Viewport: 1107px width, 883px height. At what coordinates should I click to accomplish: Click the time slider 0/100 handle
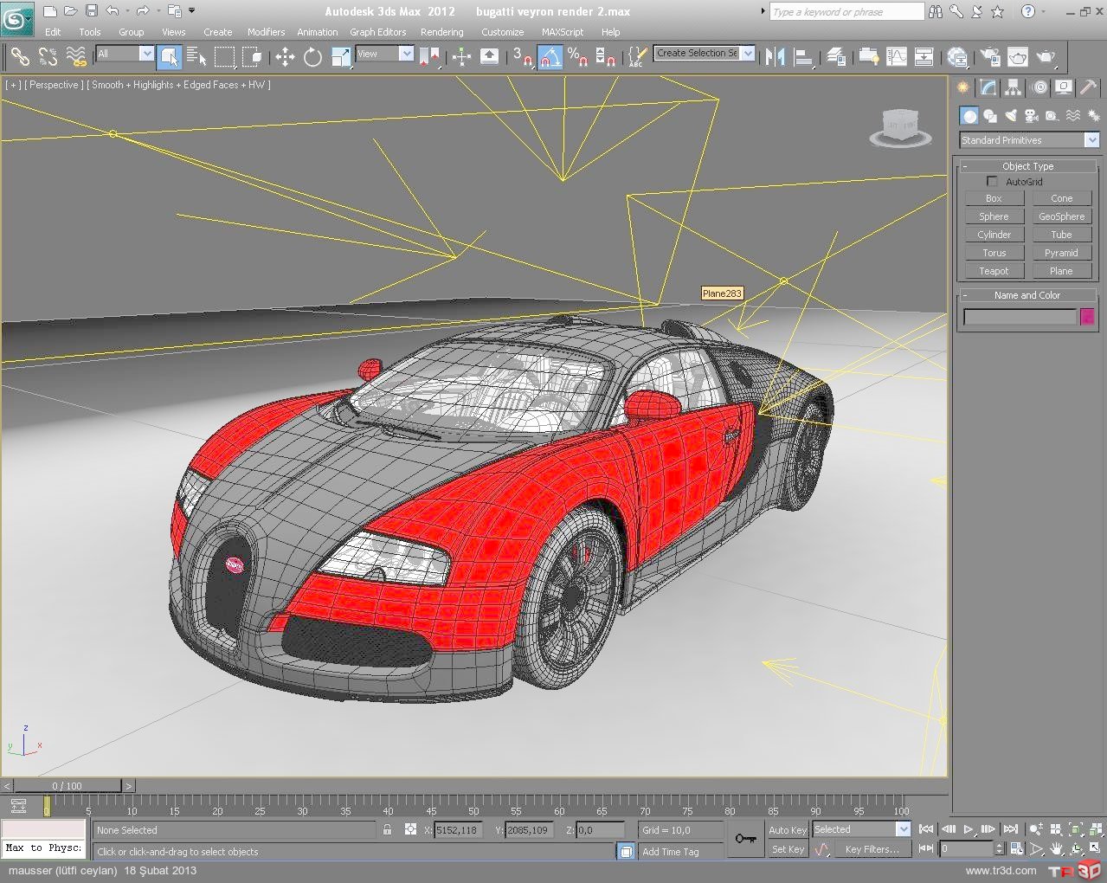point(67,786)
